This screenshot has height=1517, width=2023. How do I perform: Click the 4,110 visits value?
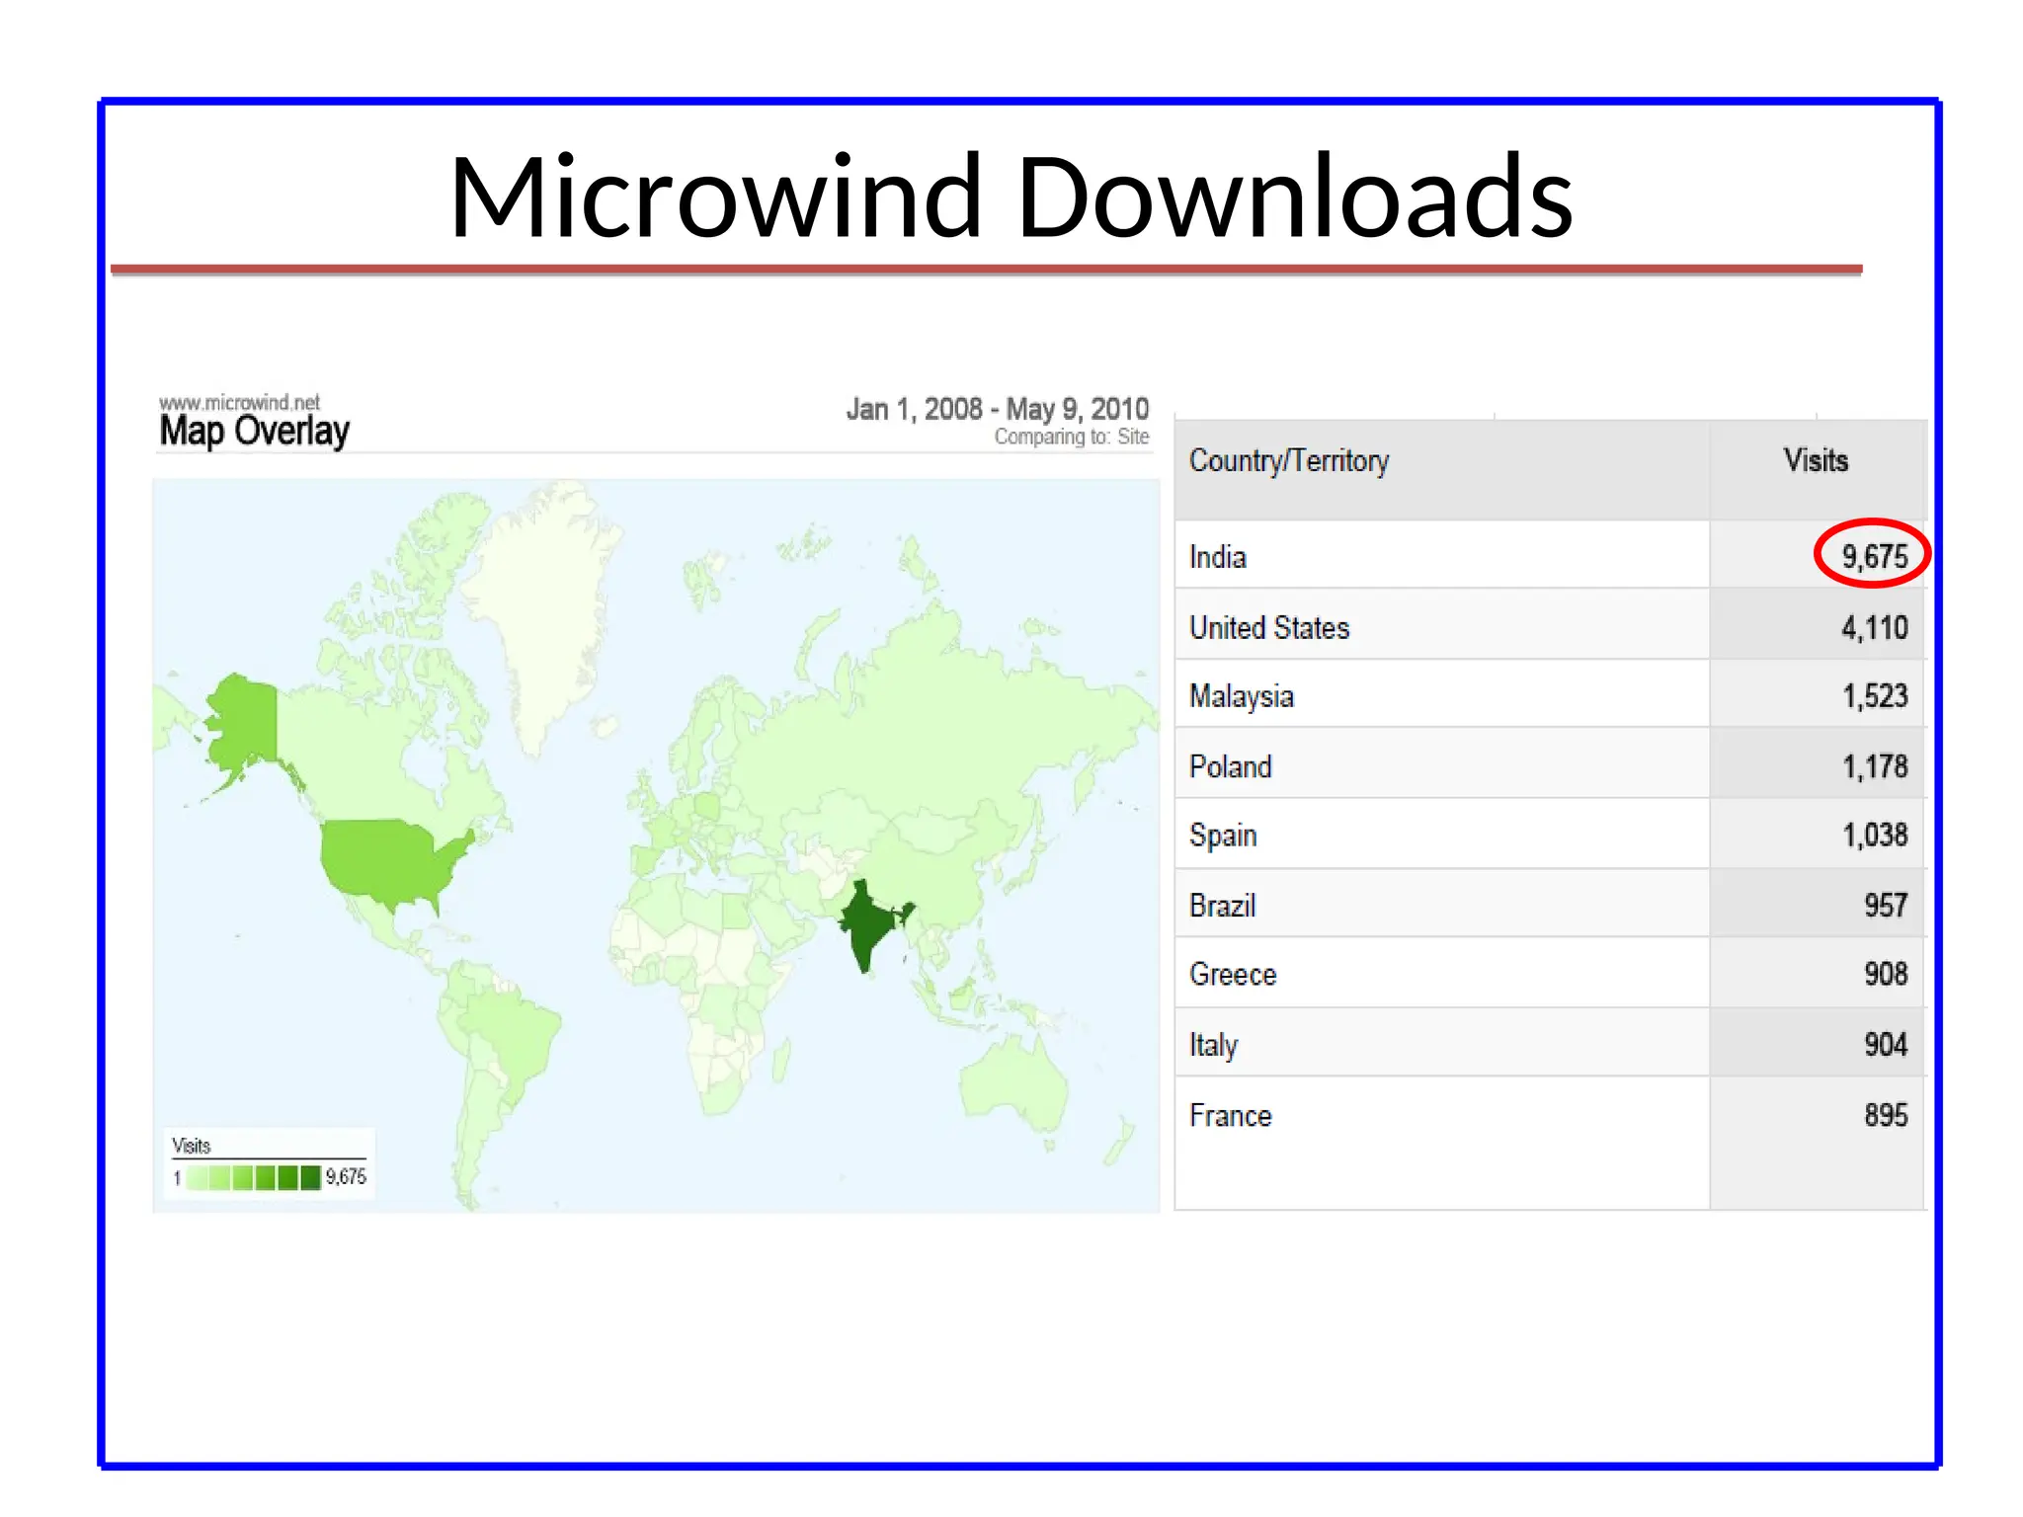[x=1874, y=627]
